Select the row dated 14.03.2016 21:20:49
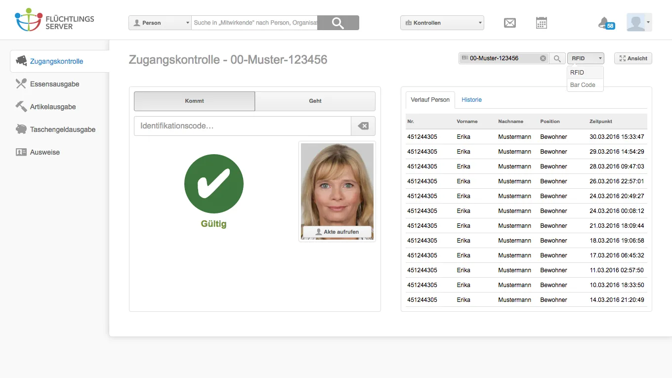This screenshot has width=672, height=378. pyautogui.click(x=526, y=300)
